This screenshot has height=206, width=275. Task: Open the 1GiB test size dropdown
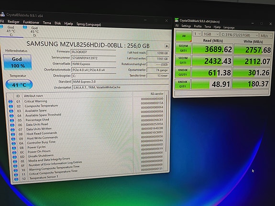[x=211, y=34]
